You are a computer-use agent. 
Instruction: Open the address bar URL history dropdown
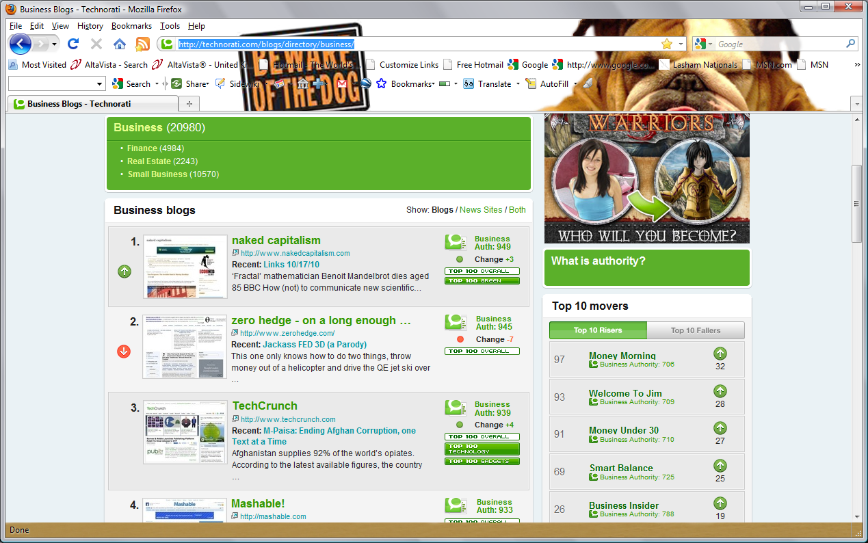click(x=681, y=44)
